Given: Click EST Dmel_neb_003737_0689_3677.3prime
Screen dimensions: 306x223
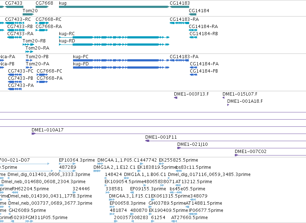Looking at the screenshot, I should click(50, 203).
